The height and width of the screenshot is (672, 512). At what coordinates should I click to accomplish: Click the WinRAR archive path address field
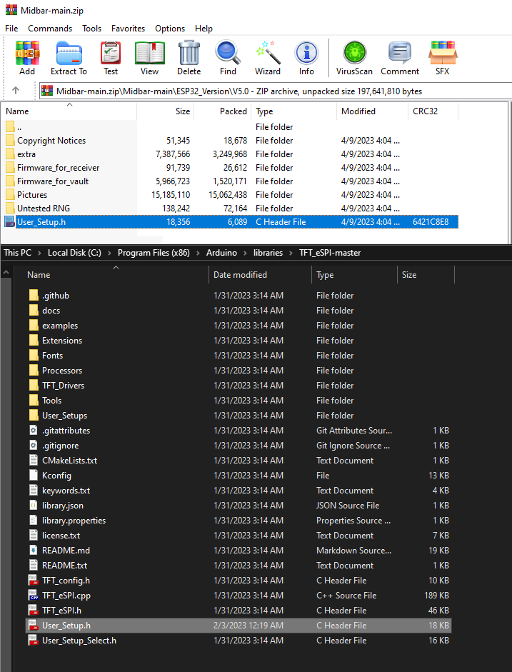[x=276, y=91]
